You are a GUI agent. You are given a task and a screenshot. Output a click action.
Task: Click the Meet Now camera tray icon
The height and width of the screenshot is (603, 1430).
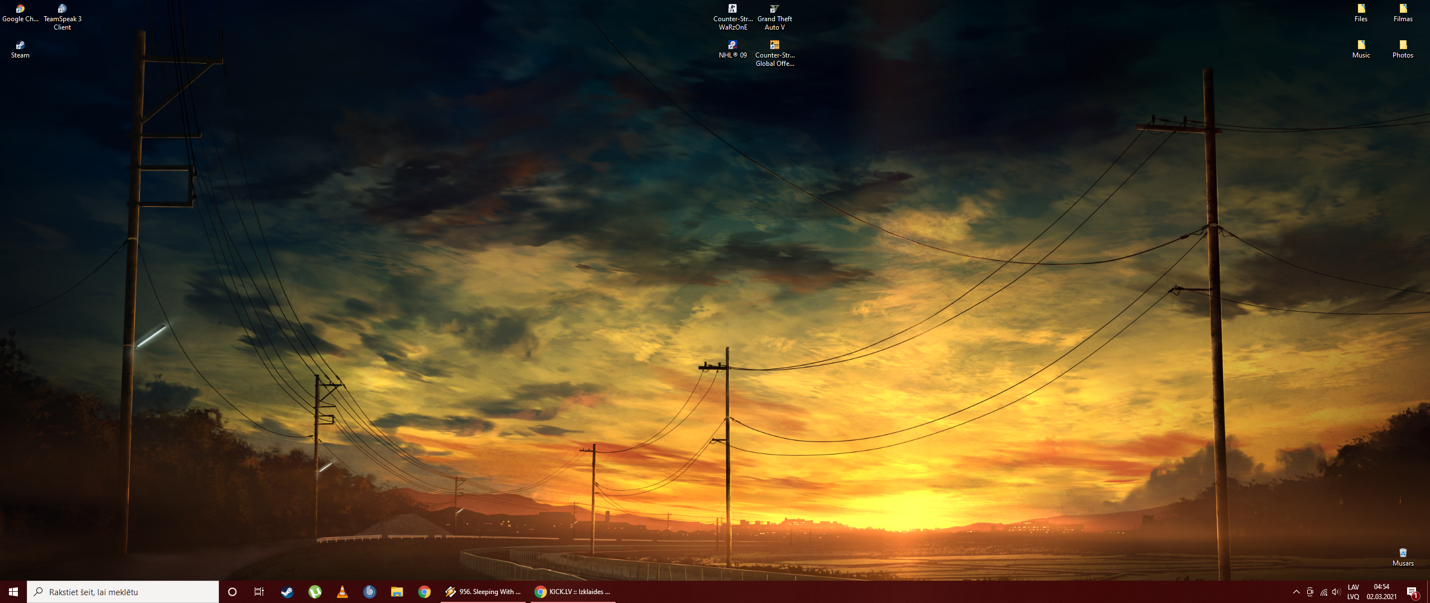coord(1310,592)
